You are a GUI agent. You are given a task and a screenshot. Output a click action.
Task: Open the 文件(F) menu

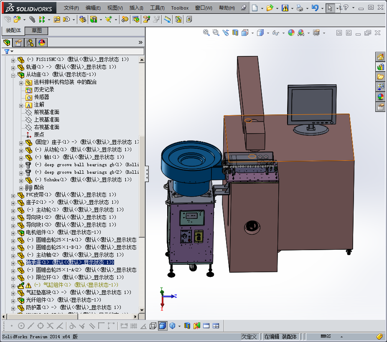pyautogui.click(x=71, y=8)
